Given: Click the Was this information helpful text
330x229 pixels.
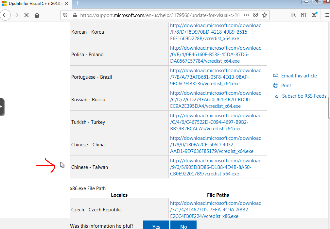Looking at the screenshot, I should (102, 226).
